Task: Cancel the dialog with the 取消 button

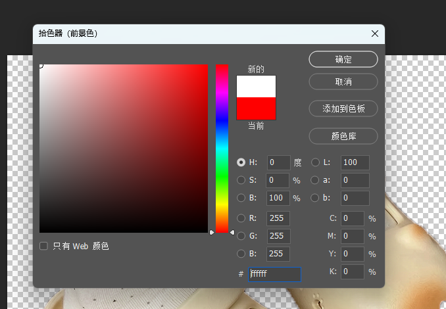Action: pyautogui.click(x=343, y=82)
